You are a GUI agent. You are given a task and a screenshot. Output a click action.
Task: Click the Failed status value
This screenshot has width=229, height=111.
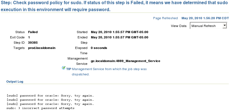pyautogui.click(x=33, y=32)
